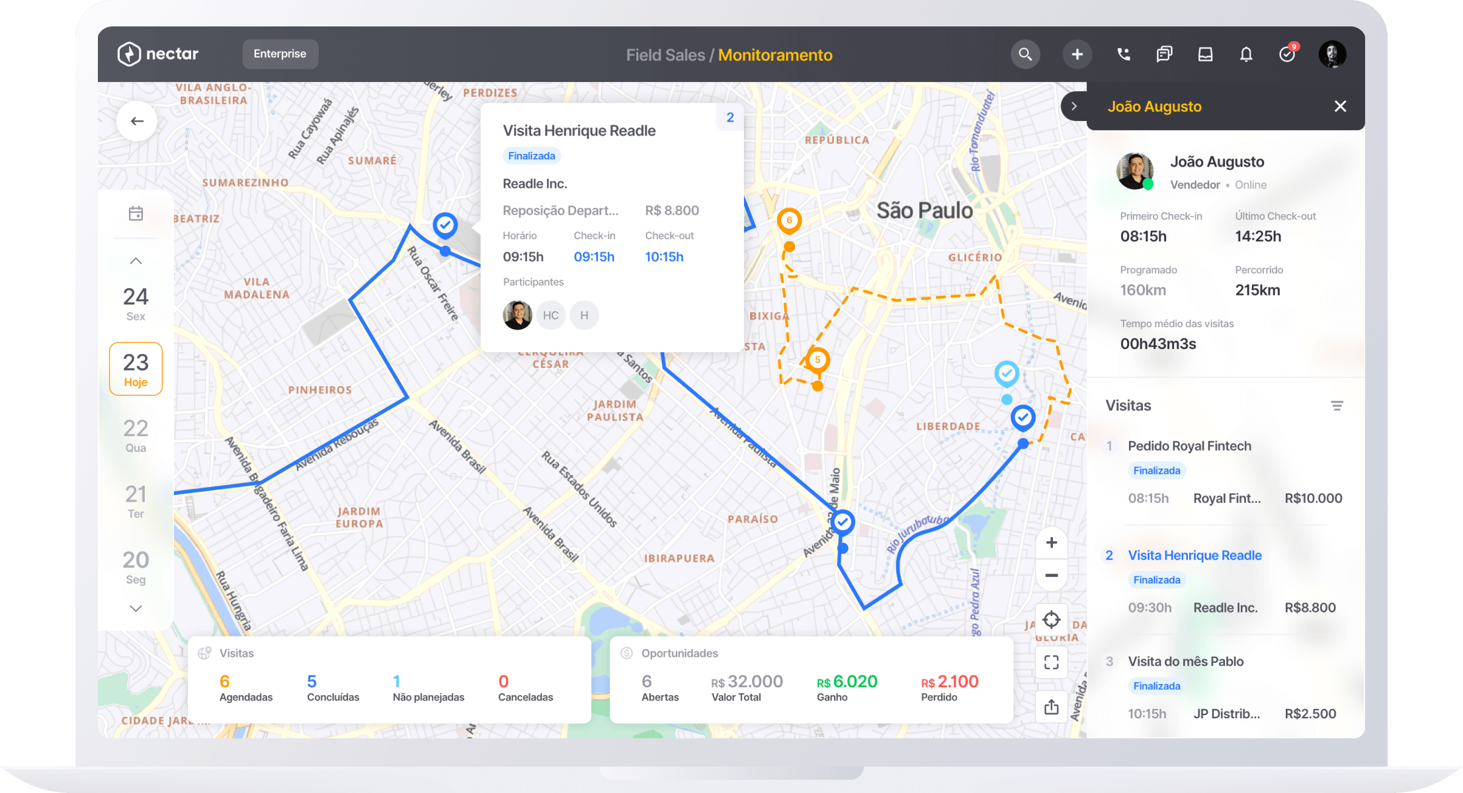Click Canceladas count 0
This screenshot has height=793, width=1463.
504,681
